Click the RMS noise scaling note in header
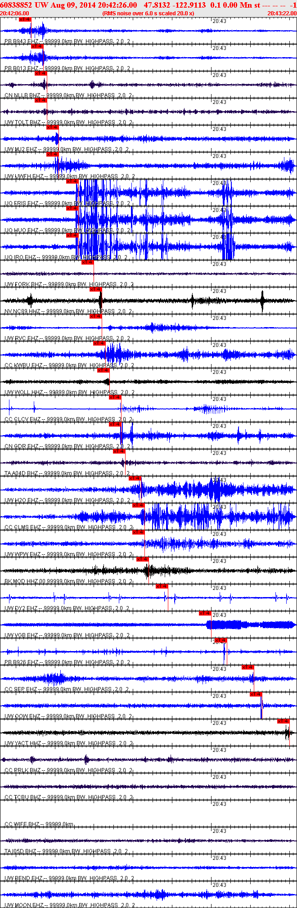The height and width of the screenshot is (908, 297). 148,13
